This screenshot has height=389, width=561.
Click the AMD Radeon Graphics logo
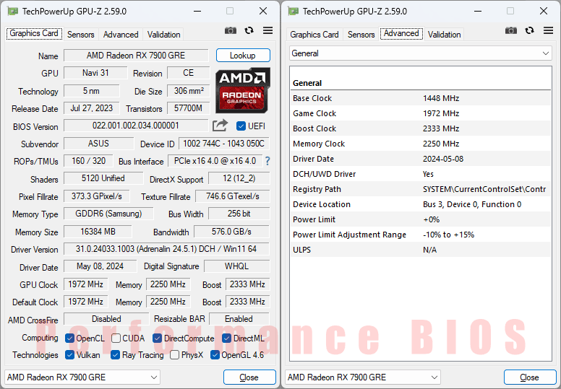tap(243, 90)
